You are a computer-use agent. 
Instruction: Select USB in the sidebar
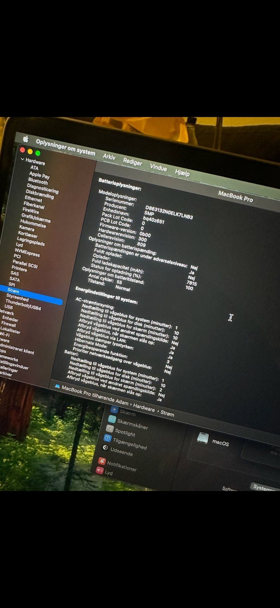[9, 307]
